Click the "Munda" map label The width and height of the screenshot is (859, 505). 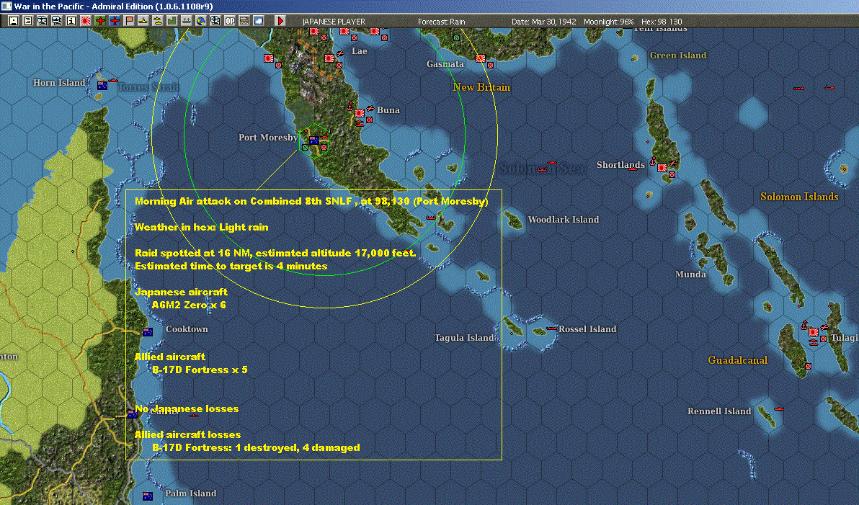click(x=690, y=274)
